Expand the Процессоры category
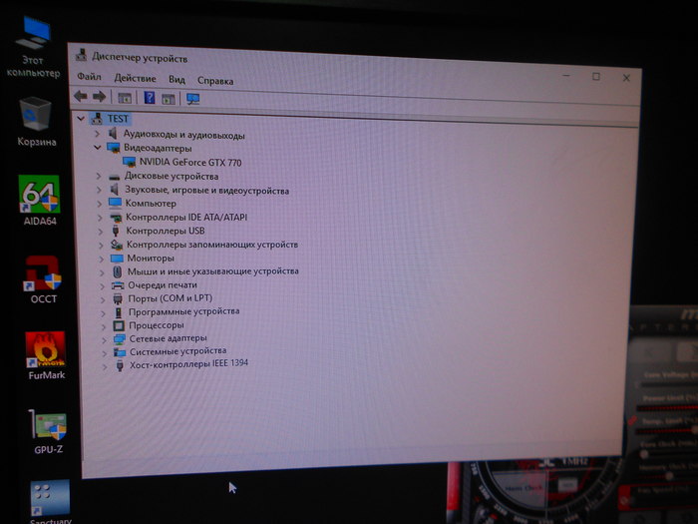This screenshot has width=698, height=524. point(103,324)
